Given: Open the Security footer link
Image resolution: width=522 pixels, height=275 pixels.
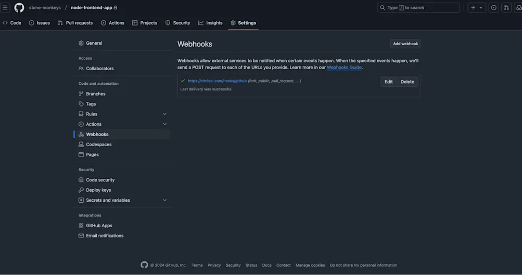Looking at the screenshot, I should (233, 265).
